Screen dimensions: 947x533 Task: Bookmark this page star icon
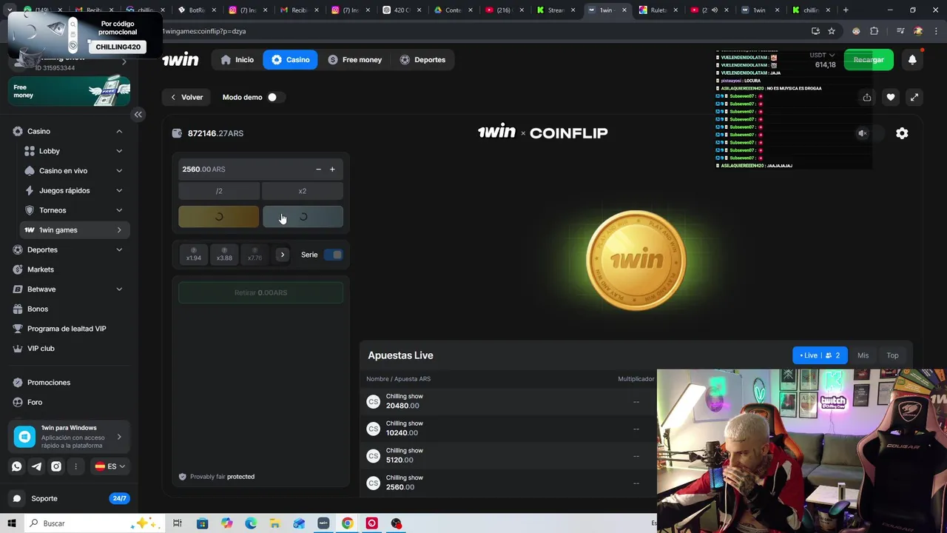tap(832, 31)
